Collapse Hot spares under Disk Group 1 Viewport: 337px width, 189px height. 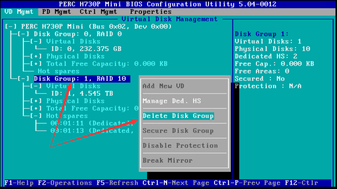[36, 116]
